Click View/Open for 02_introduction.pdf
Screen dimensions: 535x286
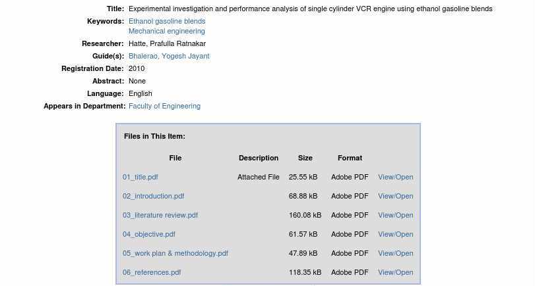(395, 196)
